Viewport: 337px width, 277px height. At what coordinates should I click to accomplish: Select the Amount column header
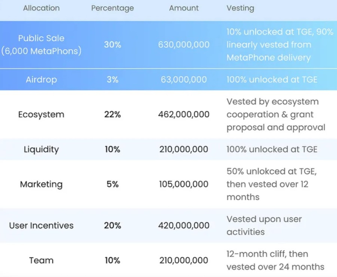coord(184,8)
